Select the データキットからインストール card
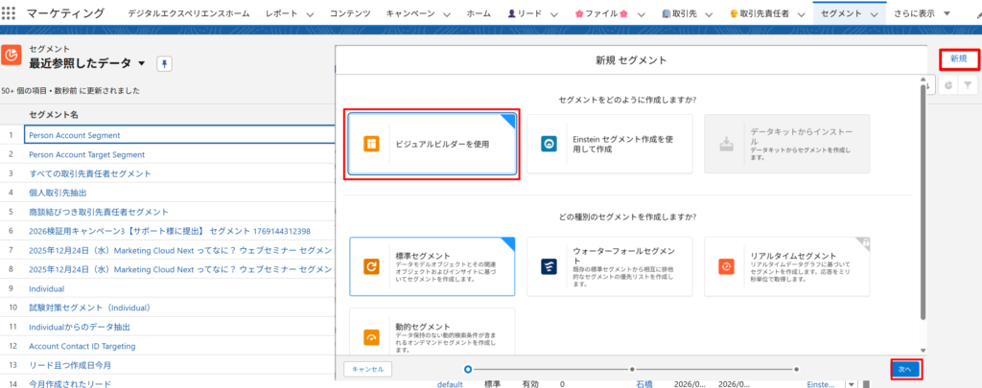The height and width of the screenshot is (388, 982). [787, 144]
